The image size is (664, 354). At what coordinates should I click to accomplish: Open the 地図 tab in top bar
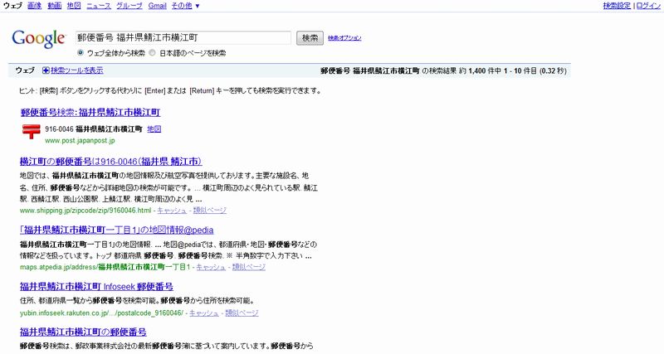(x=74, y=6)
